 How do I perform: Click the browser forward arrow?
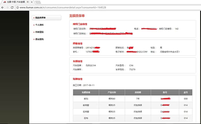coord(8,7)
